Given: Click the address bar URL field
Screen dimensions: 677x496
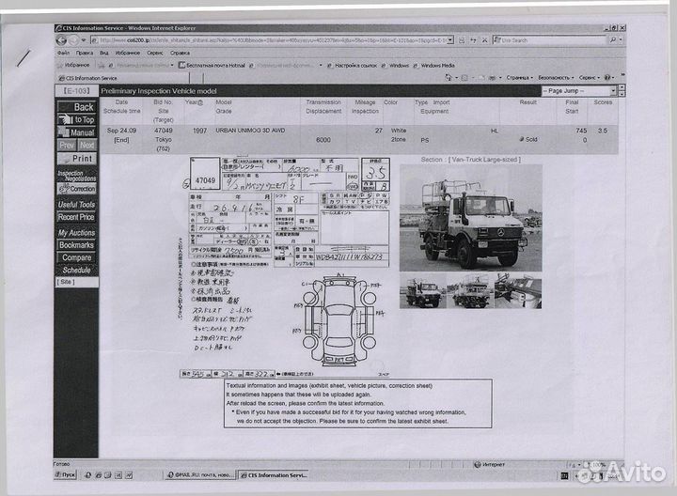Looking at the screenshot, I should [x=272, y=40].
